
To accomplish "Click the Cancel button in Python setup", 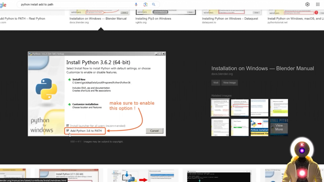I will pos(154,131).
